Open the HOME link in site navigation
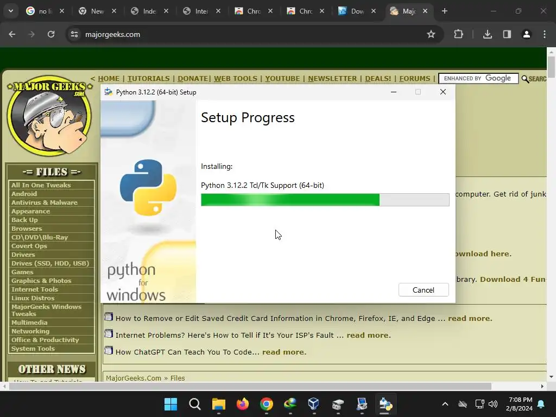 tap(109, 78)
